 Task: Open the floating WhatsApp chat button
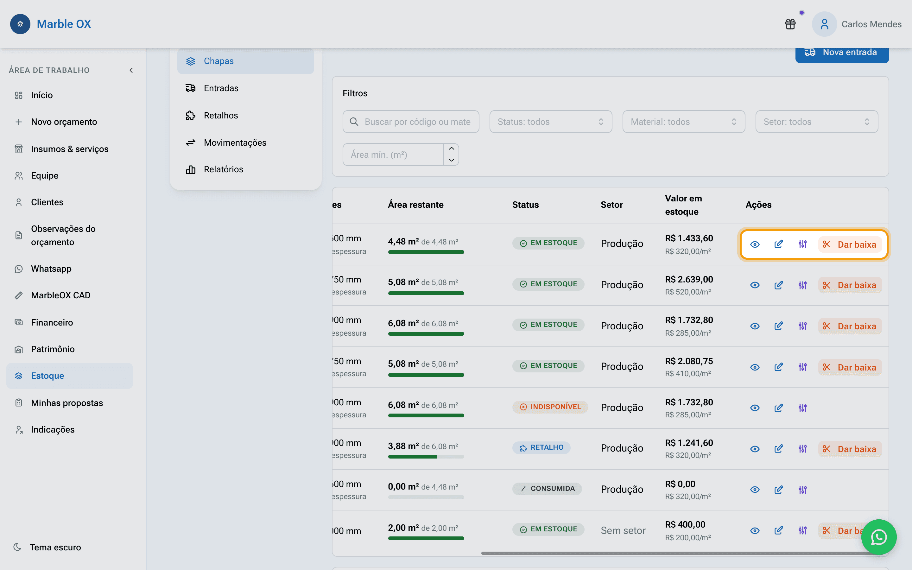tap(878, 537)
